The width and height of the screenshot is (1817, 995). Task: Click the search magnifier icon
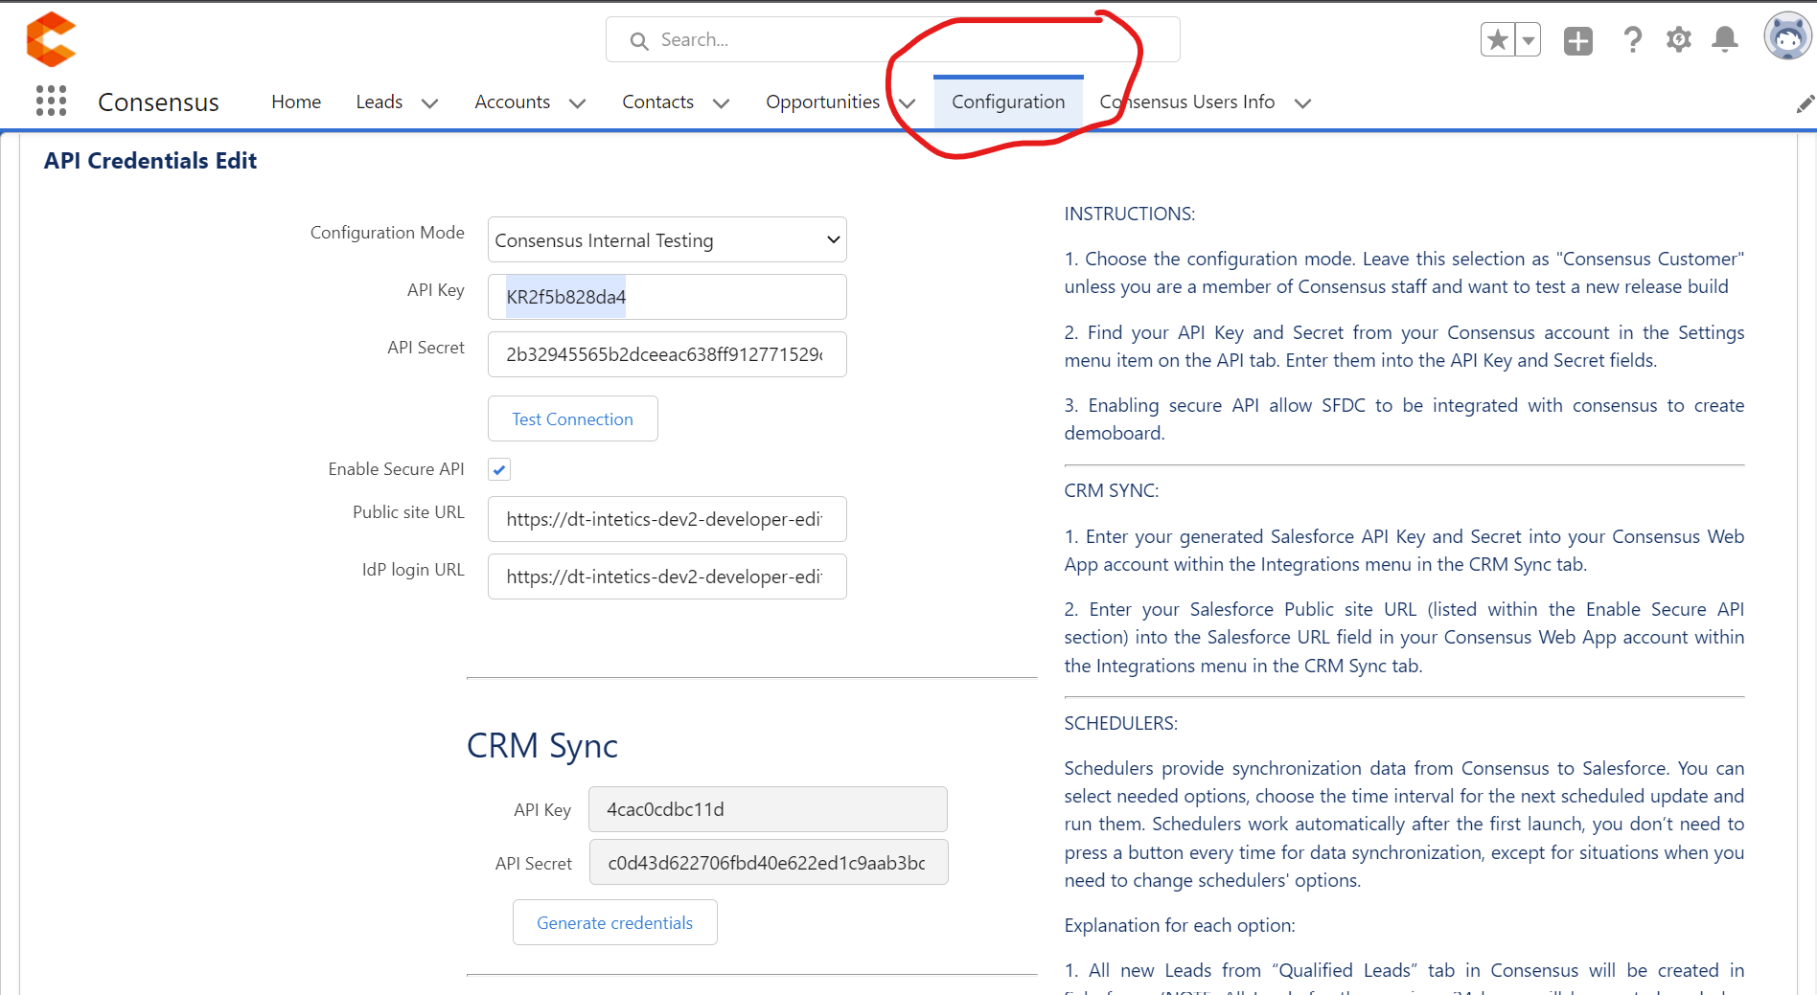[x=639, y=40]
